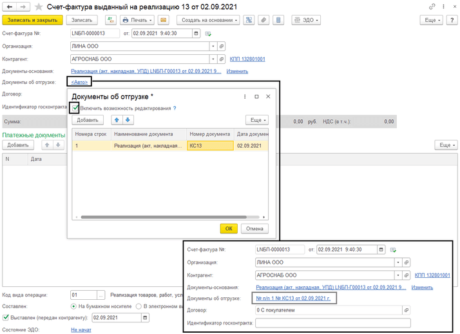
Task: Open the Организация dropdown list
Action: [213, 46]
